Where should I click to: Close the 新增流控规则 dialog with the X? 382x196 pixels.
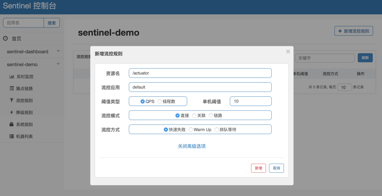click(x=288, y=52)
